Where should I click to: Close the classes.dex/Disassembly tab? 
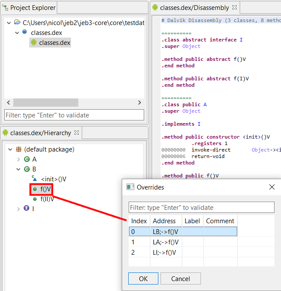(x=235, y=7)
